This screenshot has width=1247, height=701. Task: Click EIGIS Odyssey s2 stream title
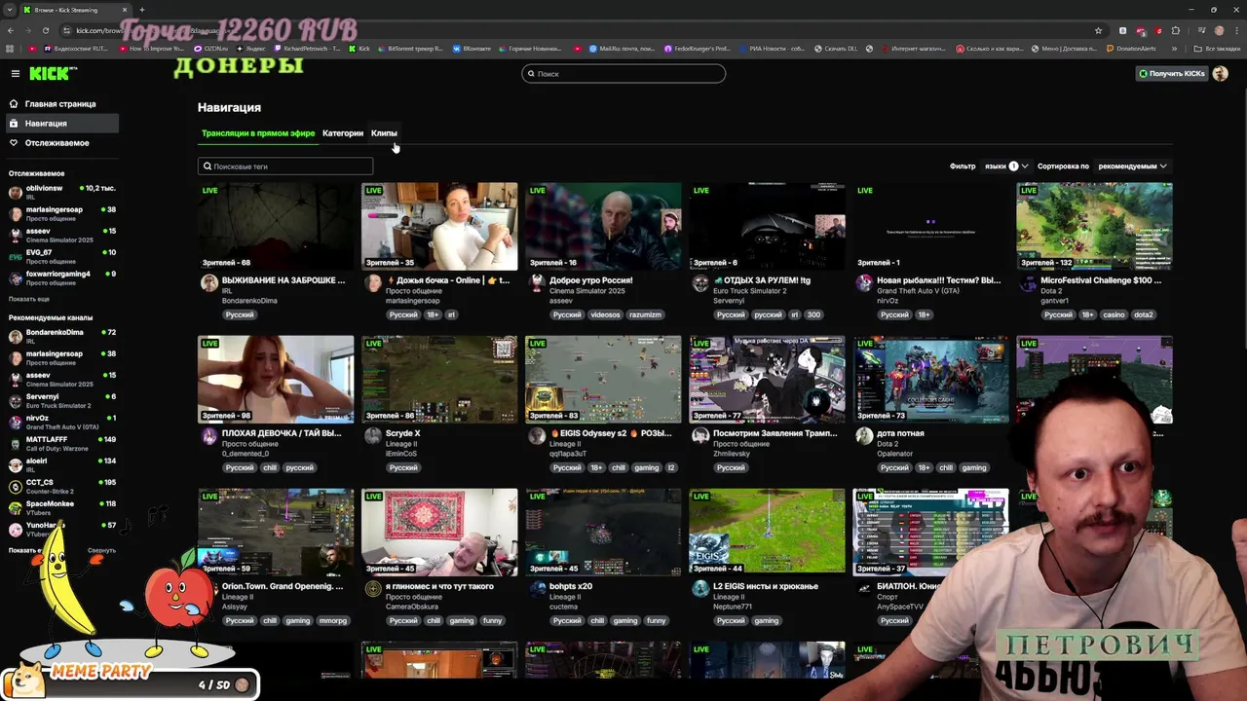pyautogui.click(x=611, y=433)
